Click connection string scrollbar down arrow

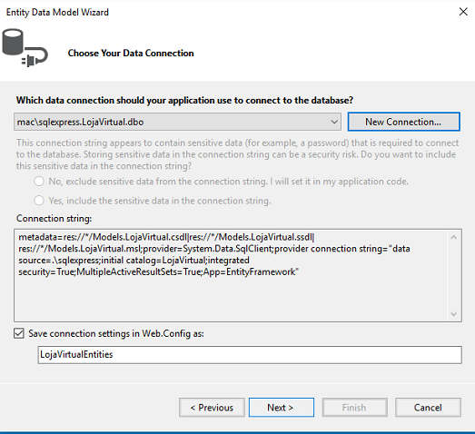[x=453, y=314]
